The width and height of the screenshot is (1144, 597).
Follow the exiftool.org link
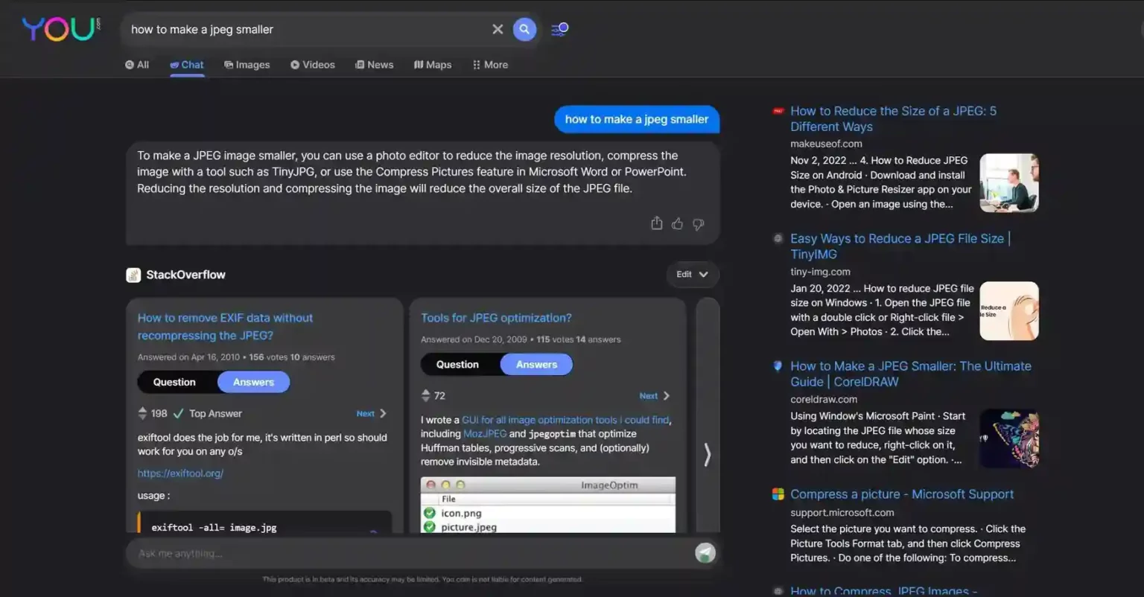tap(180, 473)
